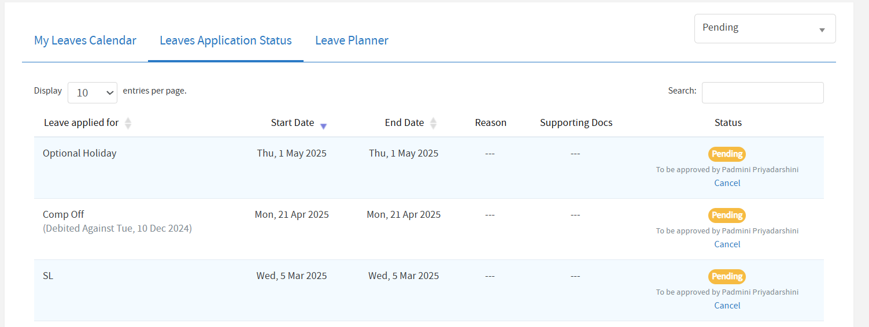Click Pending badge for Optional Holiday
The image size is (869, 327).
(x=727, y=154)
